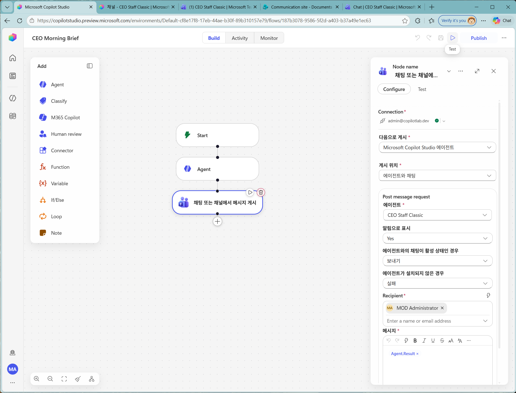This screenshot has height=393, width=516.
Task: Open the 게시 위치 dropdown
Action: (437, 176)
